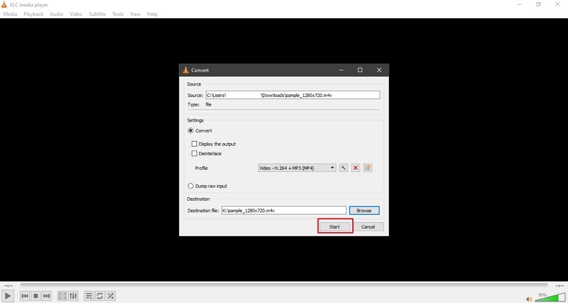Open the Tools menu
This screenshot has height=303, width=568.
pos(118,14)
